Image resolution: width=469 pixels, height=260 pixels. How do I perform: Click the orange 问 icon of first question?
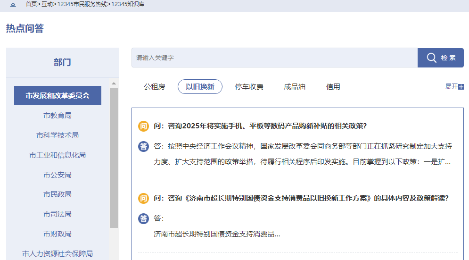click(143, 126)
